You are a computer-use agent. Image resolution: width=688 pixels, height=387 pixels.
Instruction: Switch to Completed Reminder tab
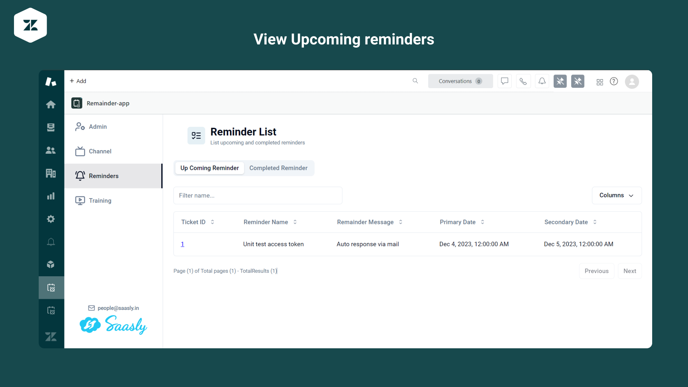(278, 168)
